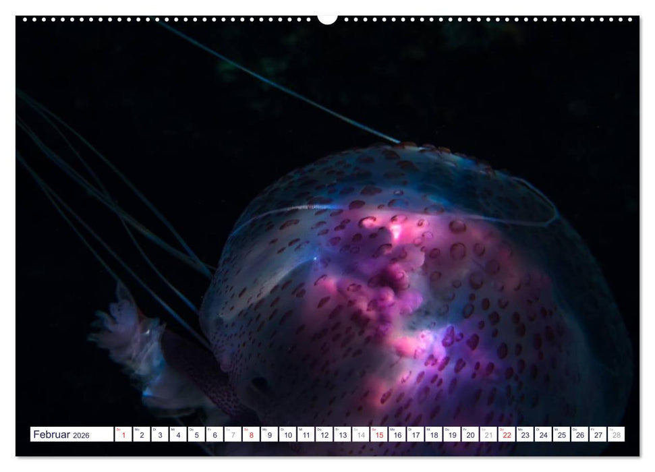Click gray Saturday 7 date cell
655x472 pixels.
click(x=233, y=435)
